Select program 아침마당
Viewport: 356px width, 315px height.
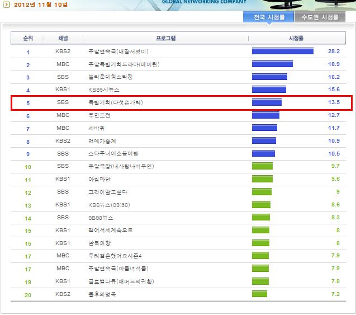coord(99,179)
